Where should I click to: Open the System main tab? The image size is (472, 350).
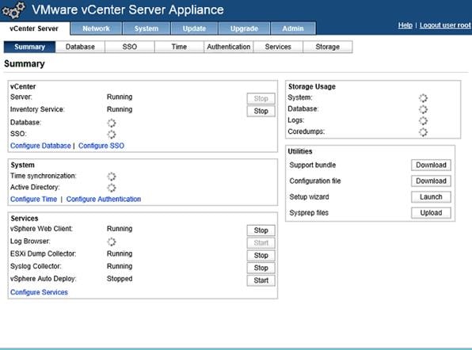click(147, 29)
